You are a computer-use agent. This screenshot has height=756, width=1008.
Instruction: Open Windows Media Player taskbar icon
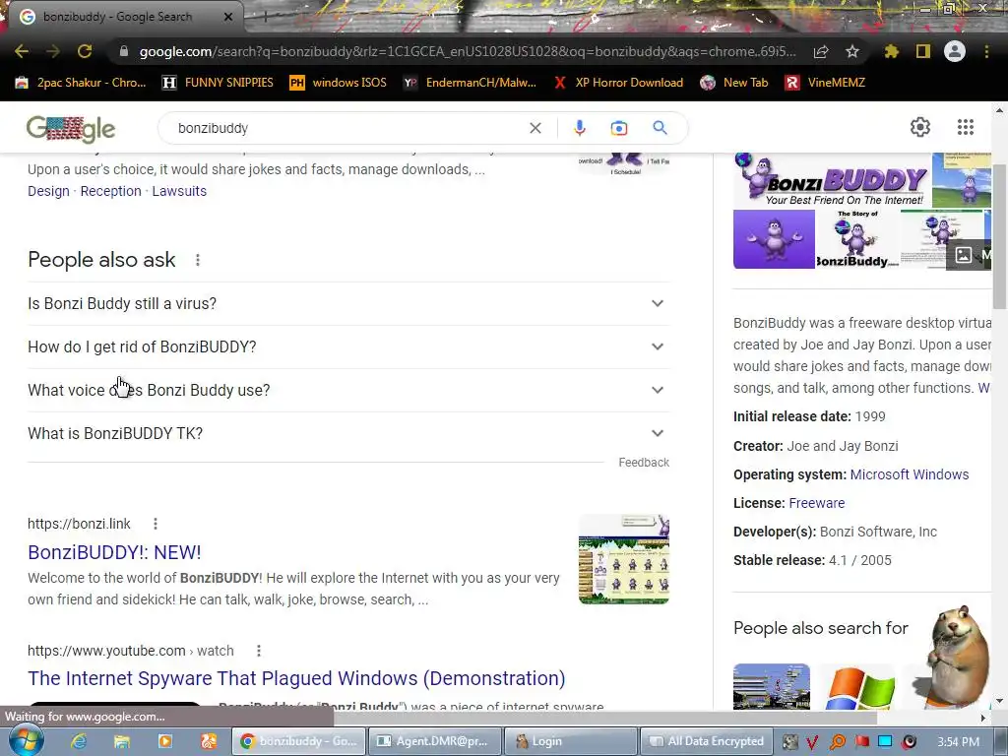click(x=165, y=741)
